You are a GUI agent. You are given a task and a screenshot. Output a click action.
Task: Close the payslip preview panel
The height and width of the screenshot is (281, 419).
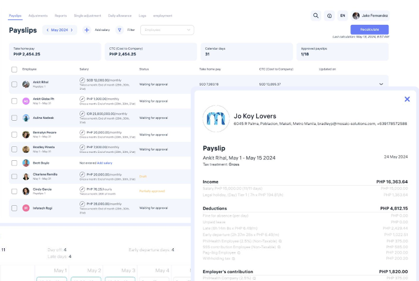(407, 99)
